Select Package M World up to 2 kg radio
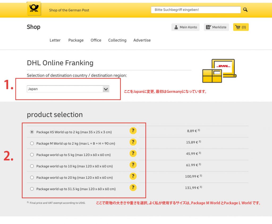This screenshot has width=272, height=224. [x=32, y=143]
